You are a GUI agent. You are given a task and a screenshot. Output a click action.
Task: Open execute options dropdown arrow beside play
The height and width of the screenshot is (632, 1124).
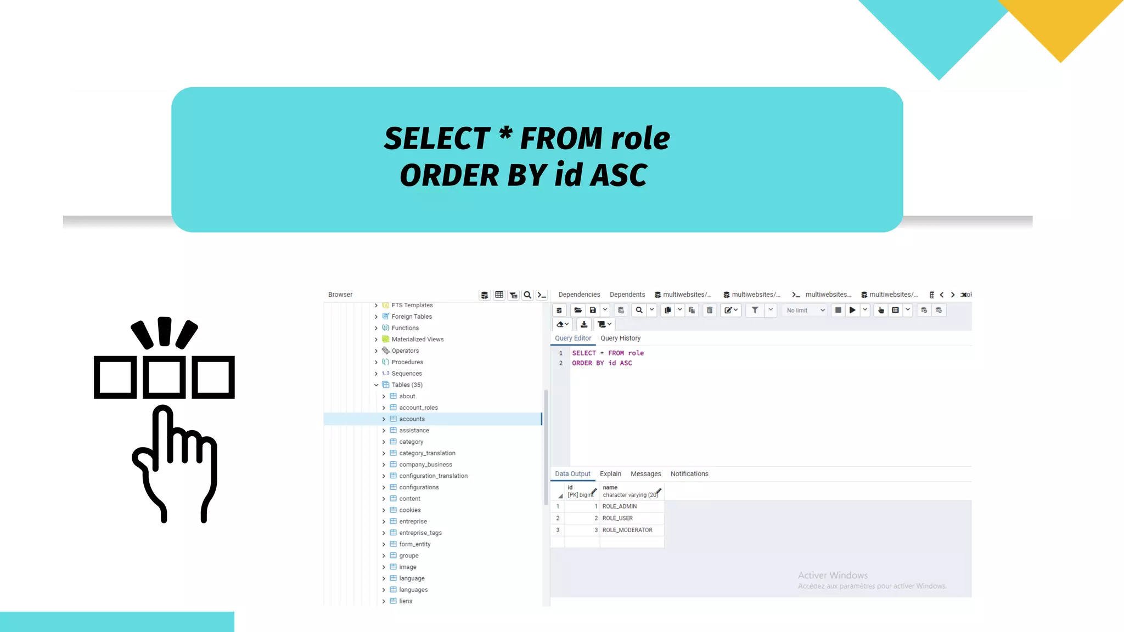[x=865, y=311]
